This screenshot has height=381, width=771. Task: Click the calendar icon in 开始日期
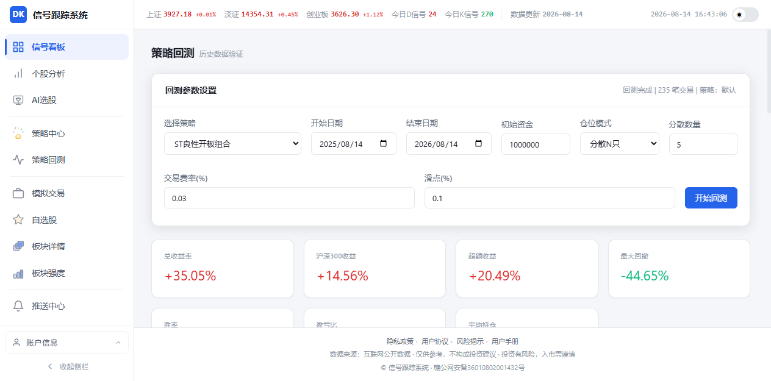coord(383,144)
